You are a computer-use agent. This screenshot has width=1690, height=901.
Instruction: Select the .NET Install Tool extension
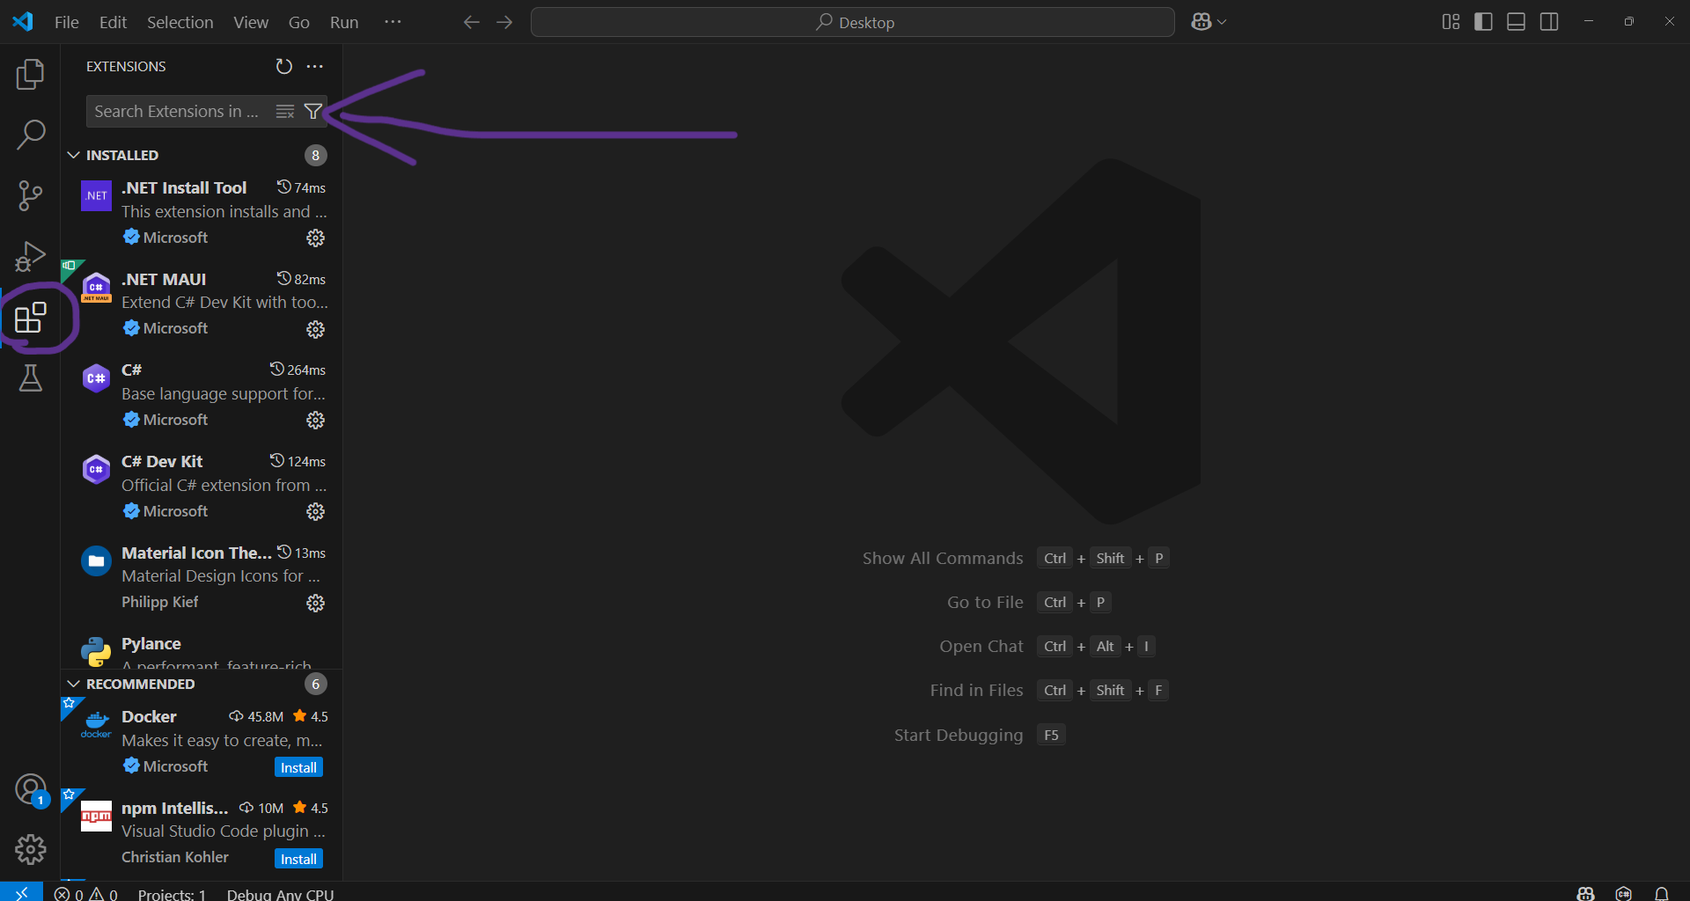(202, 212)
